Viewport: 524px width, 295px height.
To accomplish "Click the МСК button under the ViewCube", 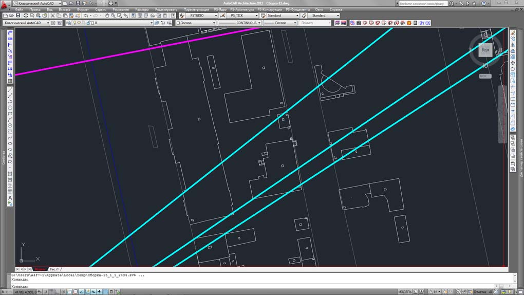I will click(x=485, y=76).
